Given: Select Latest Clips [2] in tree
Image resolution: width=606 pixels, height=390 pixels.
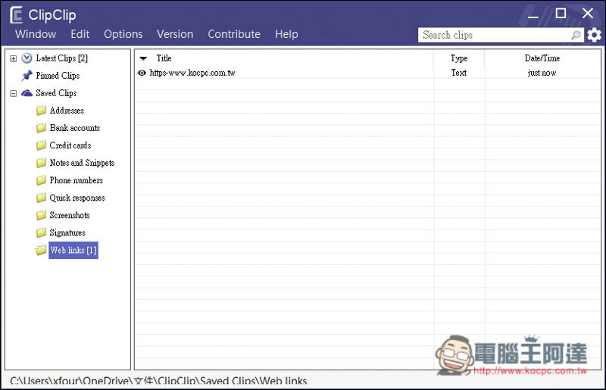Looking at the screenshot, I should click(62, 58).
